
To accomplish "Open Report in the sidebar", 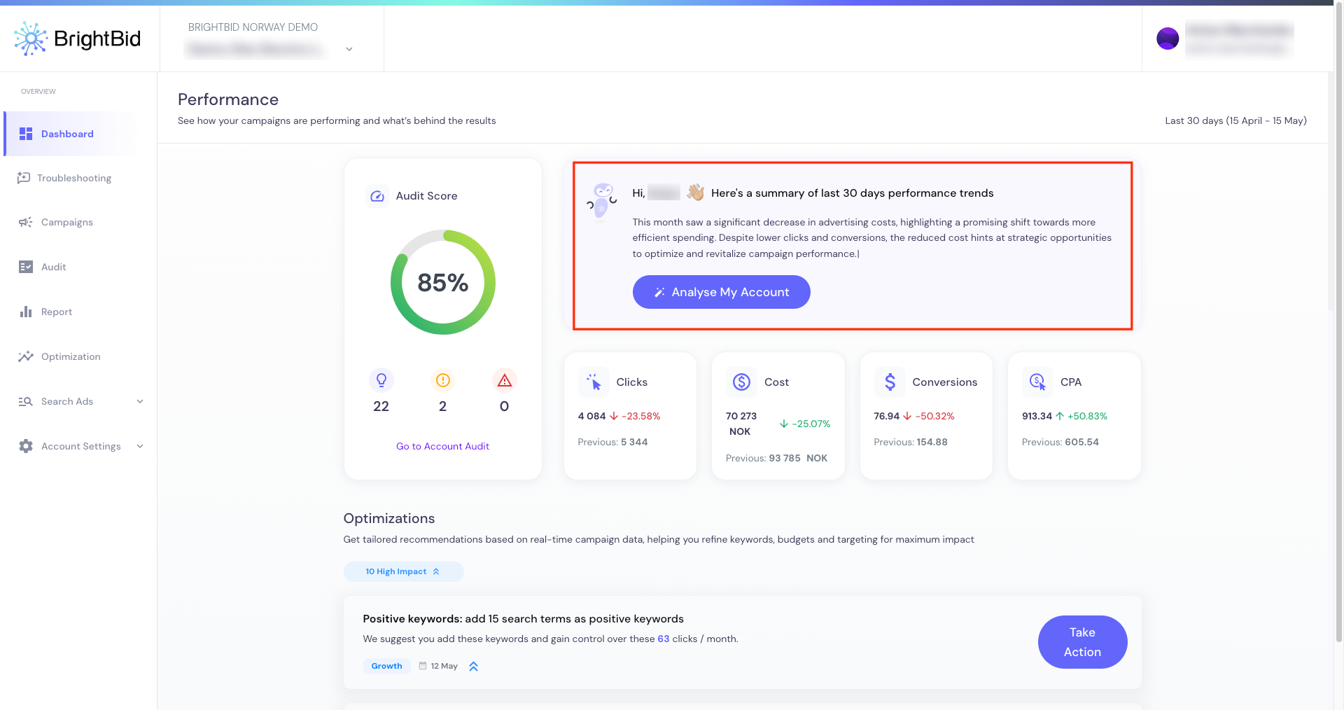I will click(x=56, y=312).
